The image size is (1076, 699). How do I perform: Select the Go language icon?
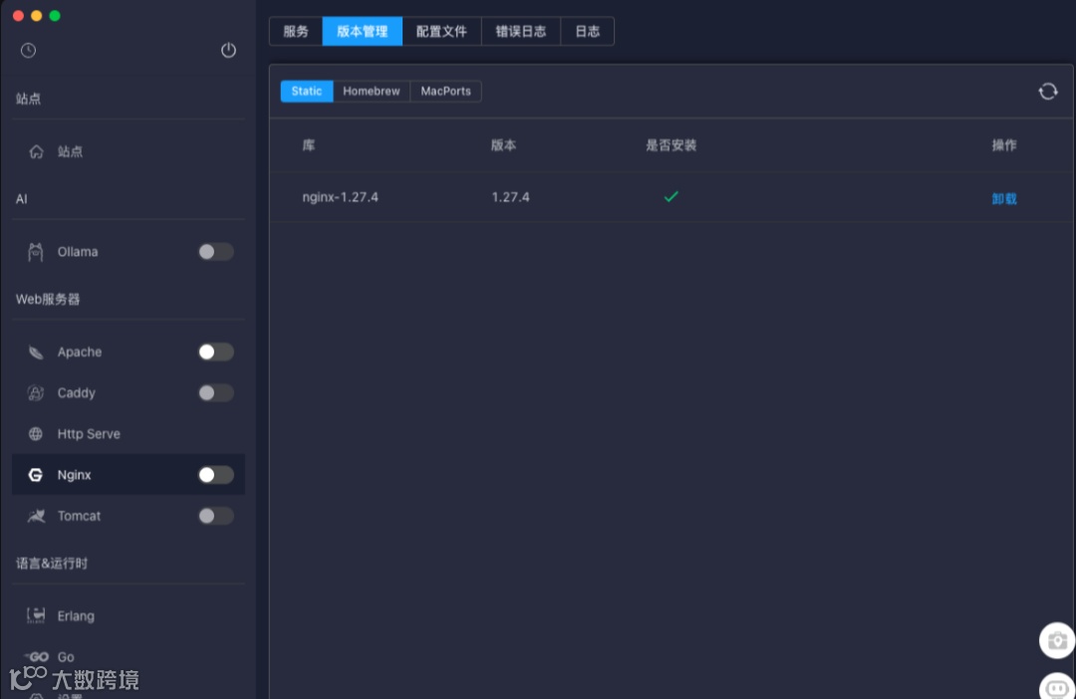click(37, 656)
